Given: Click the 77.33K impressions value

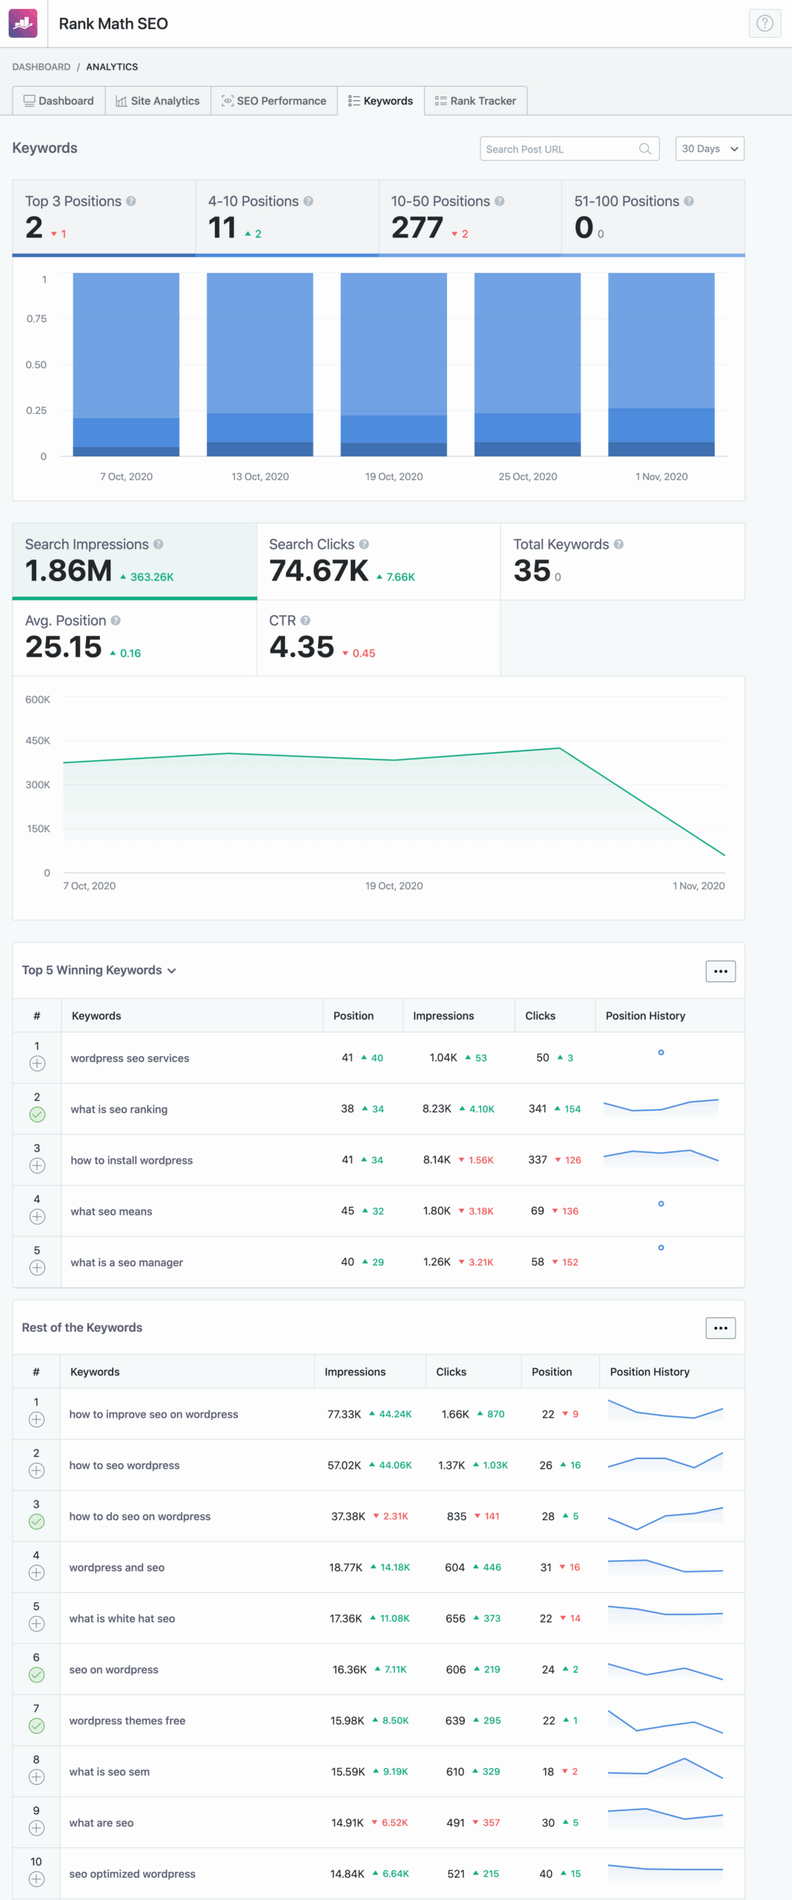Looking at the screenshot, I should pyautogui.click(x=344, y=1414).
